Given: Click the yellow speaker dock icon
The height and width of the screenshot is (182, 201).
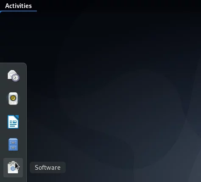Looking at the screenshot, I should (13, 99).
